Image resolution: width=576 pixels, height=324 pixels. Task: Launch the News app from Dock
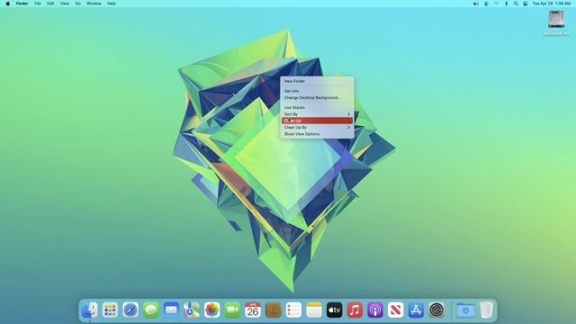(x=396, y=310)
